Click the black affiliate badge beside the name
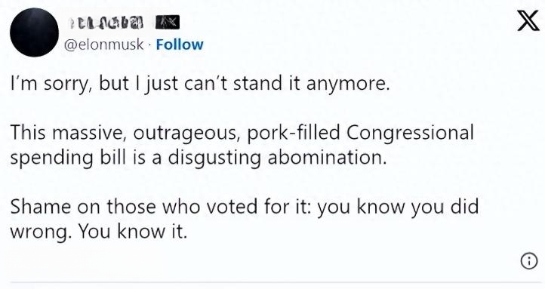545x289 pixels. (x=167, y=23)
